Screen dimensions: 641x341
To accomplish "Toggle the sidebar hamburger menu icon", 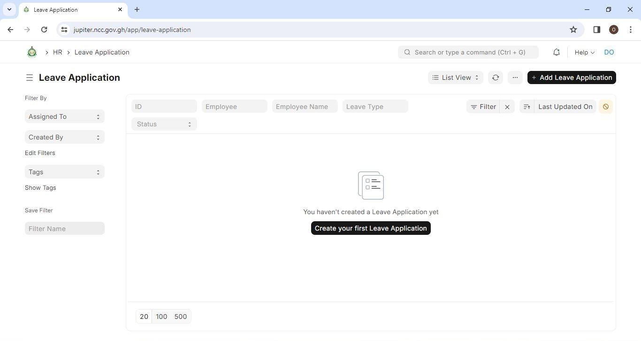I will point(29,77).
